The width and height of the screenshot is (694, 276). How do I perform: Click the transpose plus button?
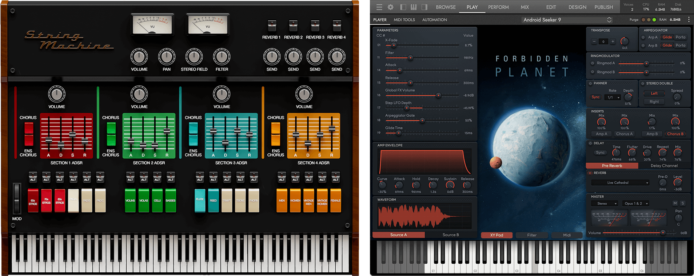pyautogui.click(x=613, y=41)
